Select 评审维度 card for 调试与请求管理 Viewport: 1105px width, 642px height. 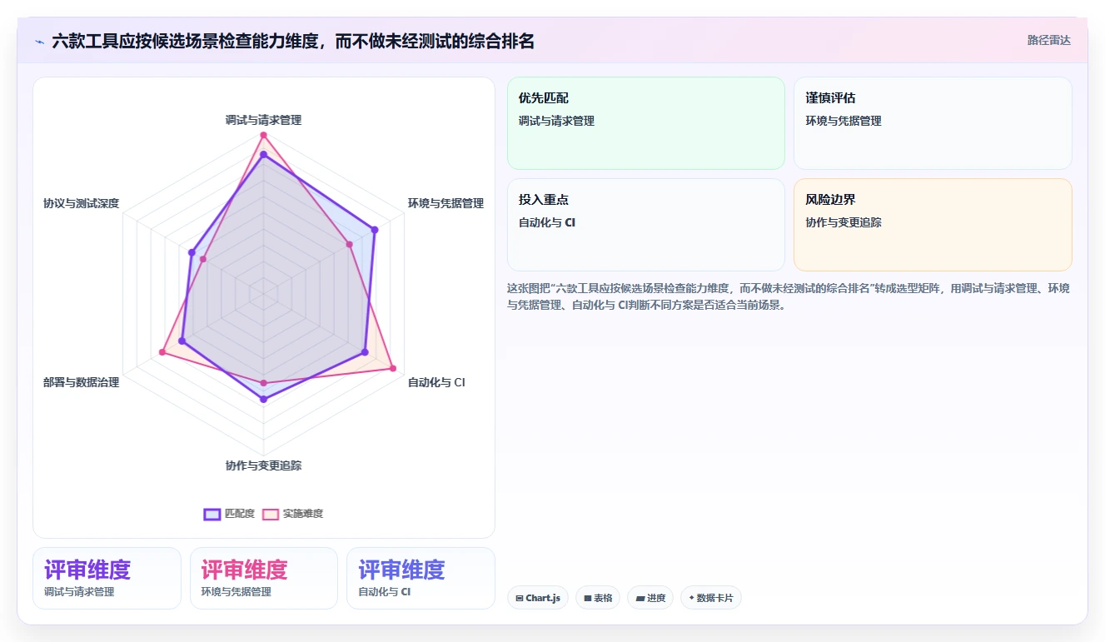coord(107,578)
